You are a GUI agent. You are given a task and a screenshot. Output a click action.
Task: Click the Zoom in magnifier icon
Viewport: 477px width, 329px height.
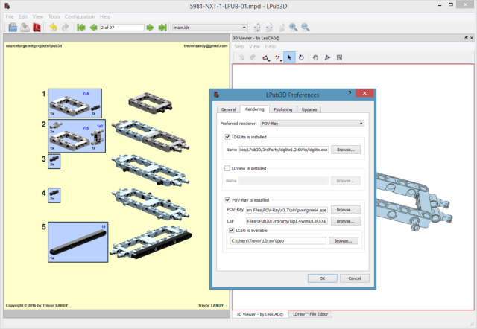[x=293, y=28]
